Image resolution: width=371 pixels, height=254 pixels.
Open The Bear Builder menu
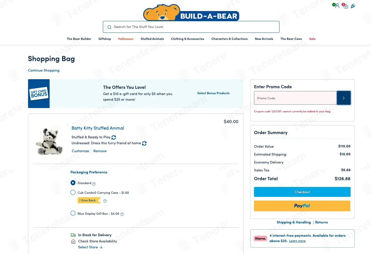click(x=79, y=39)
